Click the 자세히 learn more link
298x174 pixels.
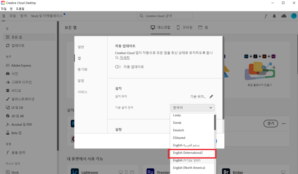coord(125,58)
